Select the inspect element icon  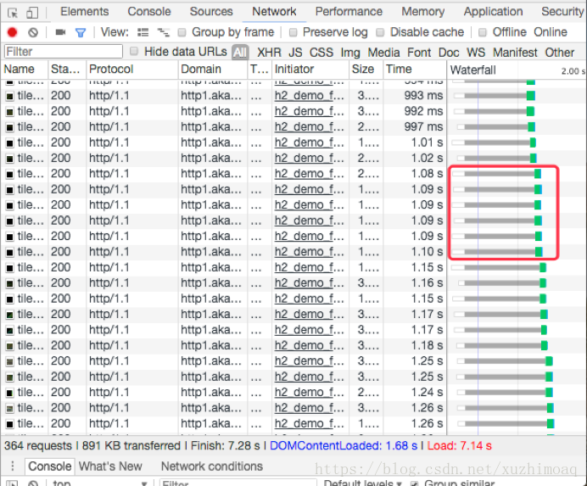[13, 13]
